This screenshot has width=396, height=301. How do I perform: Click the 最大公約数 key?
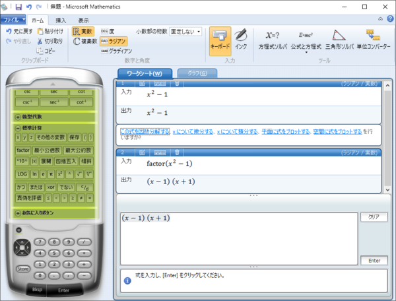[79, 150]
